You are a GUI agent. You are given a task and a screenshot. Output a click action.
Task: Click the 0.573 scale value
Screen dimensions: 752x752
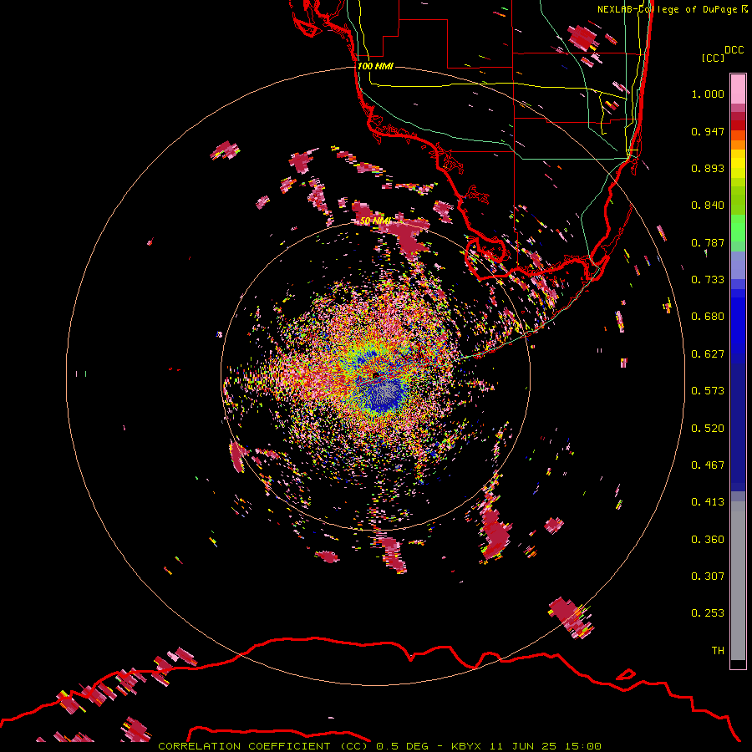[708, 391]
